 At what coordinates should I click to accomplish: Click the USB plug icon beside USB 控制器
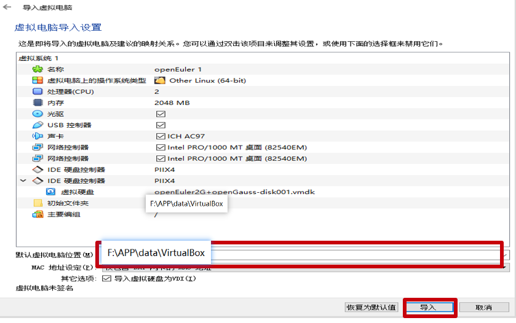pyautogui.click(x=38, y=125)
